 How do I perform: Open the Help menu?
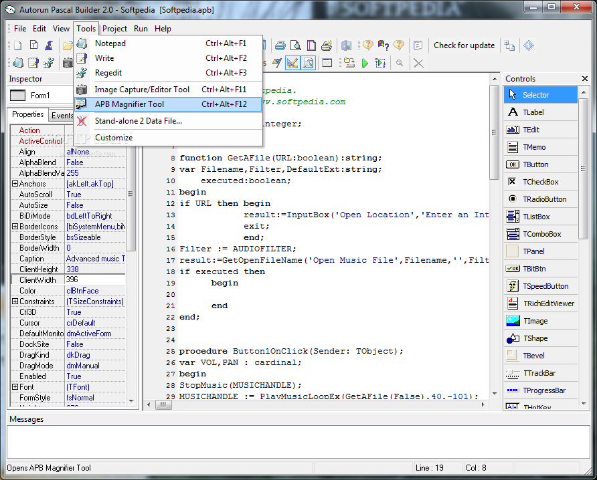(x=163, y=29)
